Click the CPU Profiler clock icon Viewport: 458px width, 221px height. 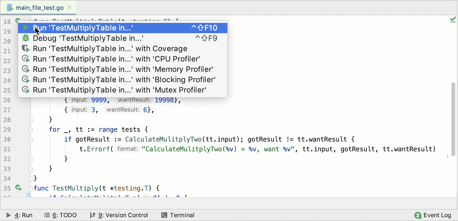click(26, 59)
